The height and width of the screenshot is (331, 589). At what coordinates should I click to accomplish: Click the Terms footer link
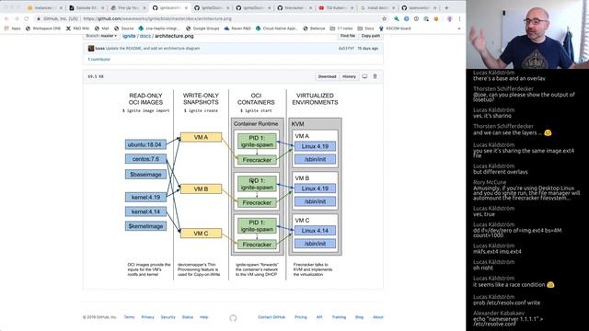(x=129, y=317)
